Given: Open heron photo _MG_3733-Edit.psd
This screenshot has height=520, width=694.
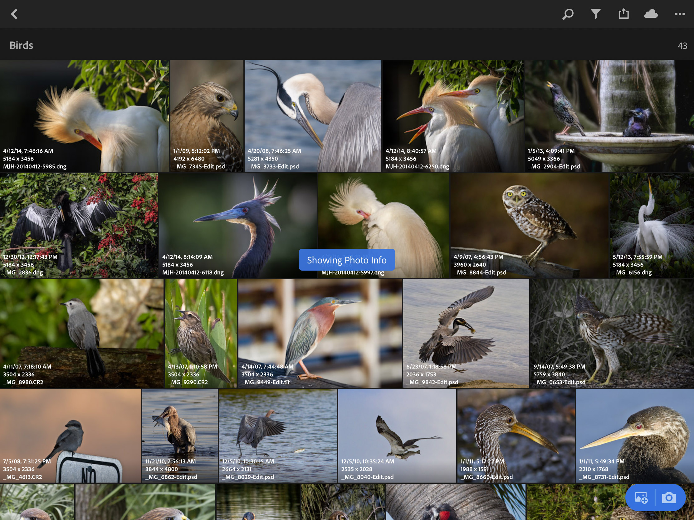Looking at the screenshot, I should click(313, 116).
